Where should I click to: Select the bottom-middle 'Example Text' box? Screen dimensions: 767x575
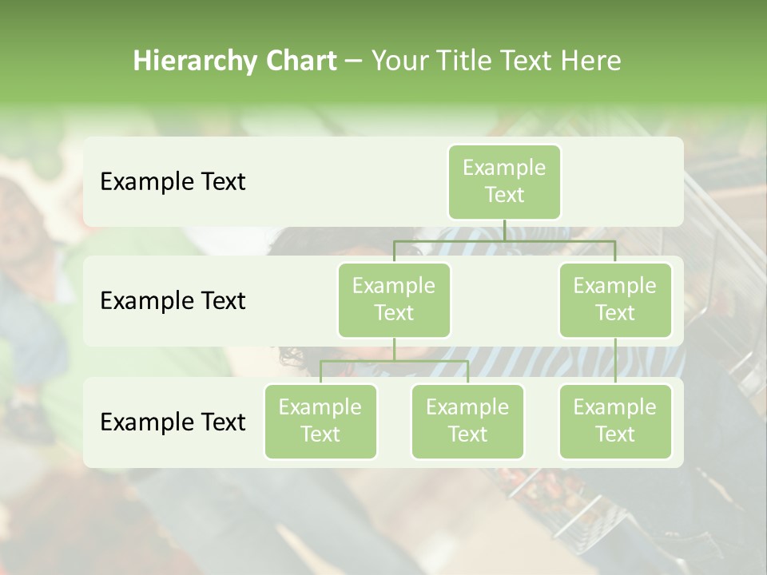(467, 421)
